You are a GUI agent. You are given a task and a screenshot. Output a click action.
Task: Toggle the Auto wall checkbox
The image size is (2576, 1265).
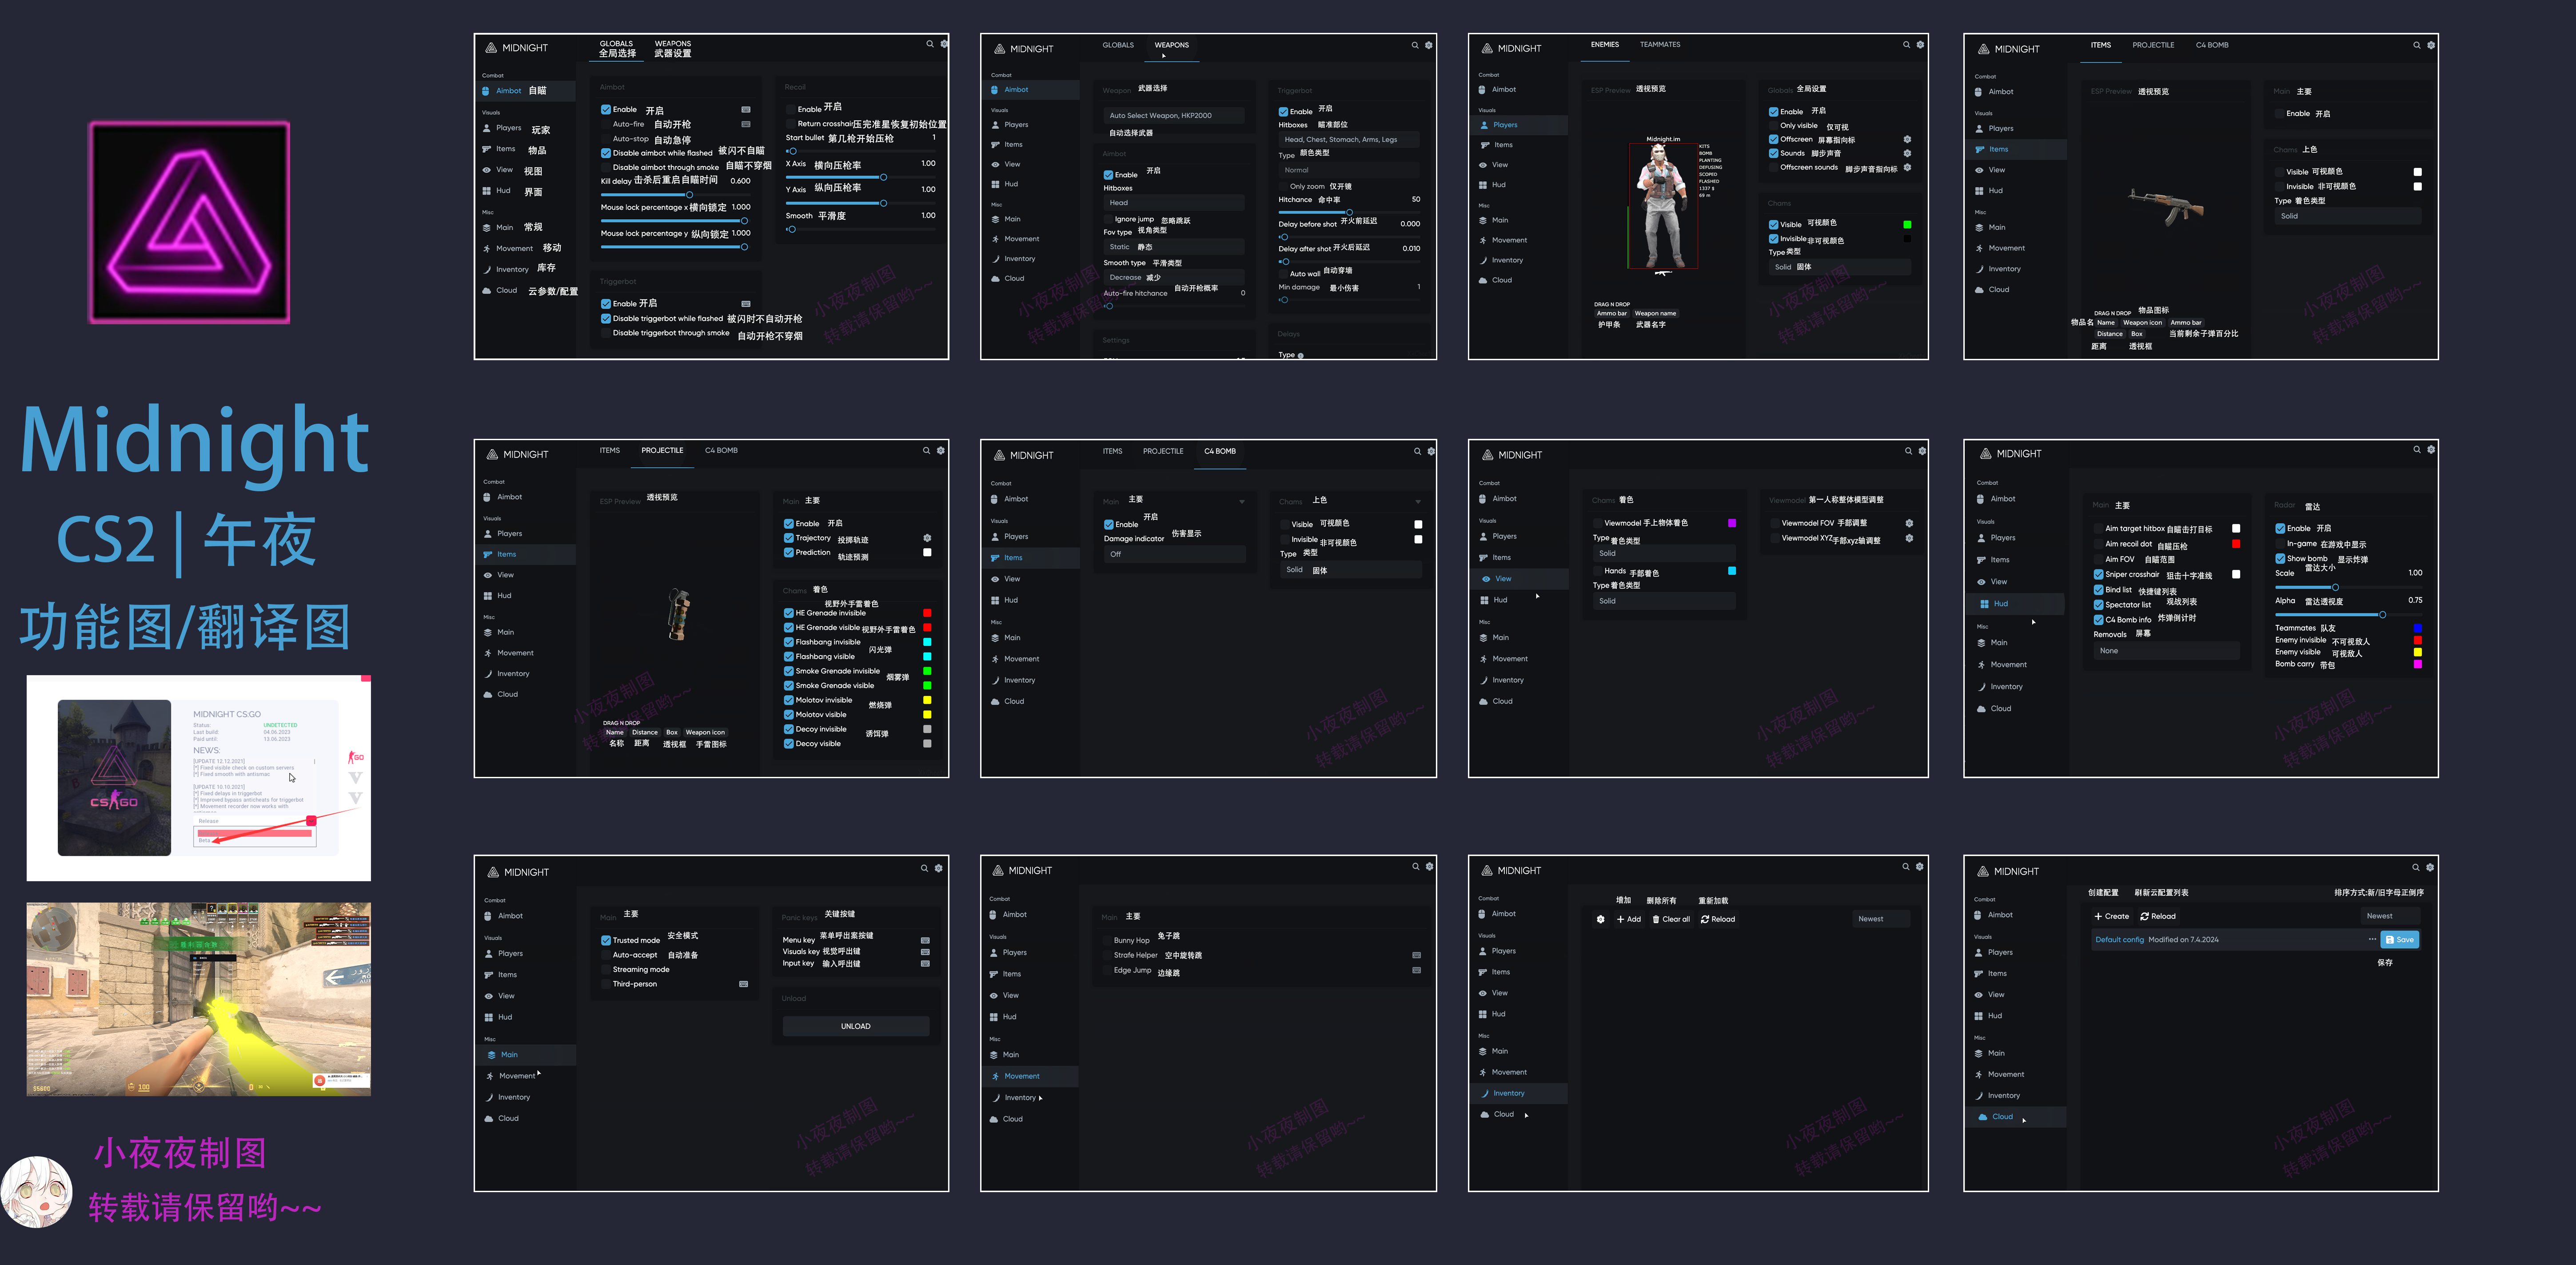1283,273
